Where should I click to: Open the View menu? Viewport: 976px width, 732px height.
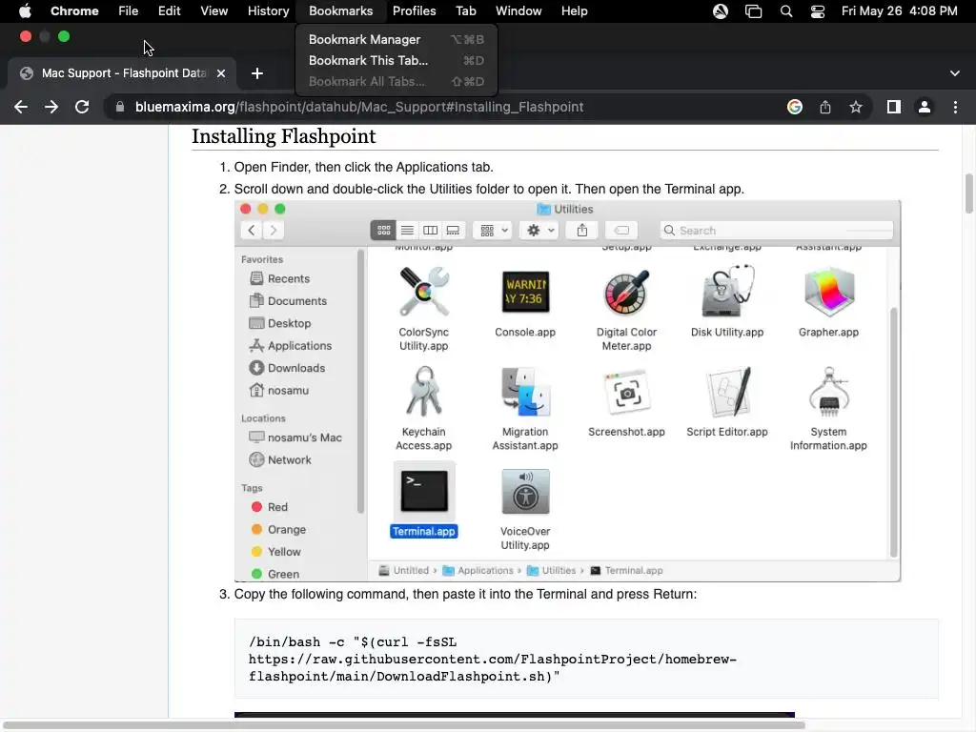click(214, 11)
